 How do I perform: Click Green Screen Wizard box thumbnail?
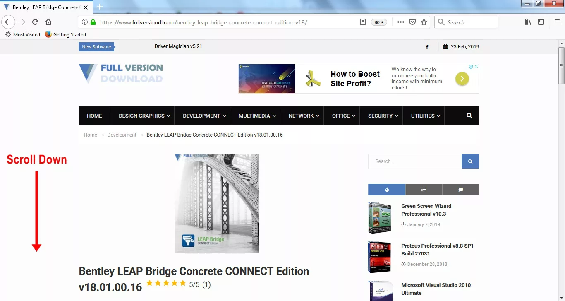380,217
